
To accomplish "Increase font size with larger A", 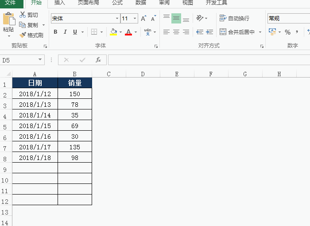I will pos(144,18).
